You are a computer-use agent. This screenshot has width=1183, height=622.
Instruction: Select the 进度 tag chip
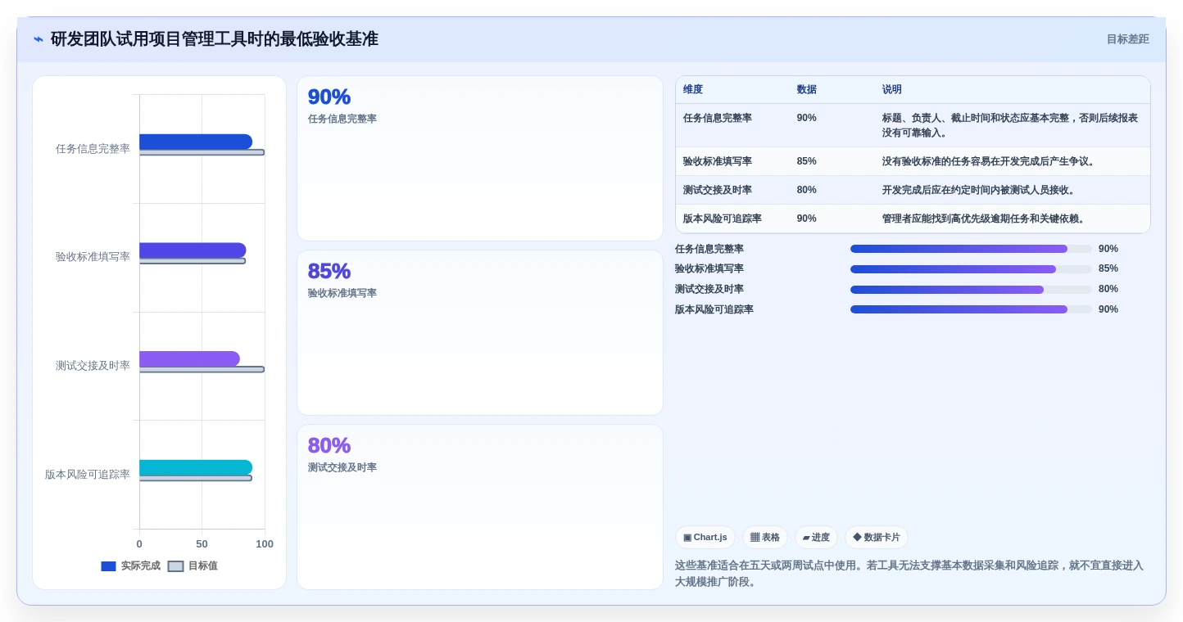tap(816, 538)
